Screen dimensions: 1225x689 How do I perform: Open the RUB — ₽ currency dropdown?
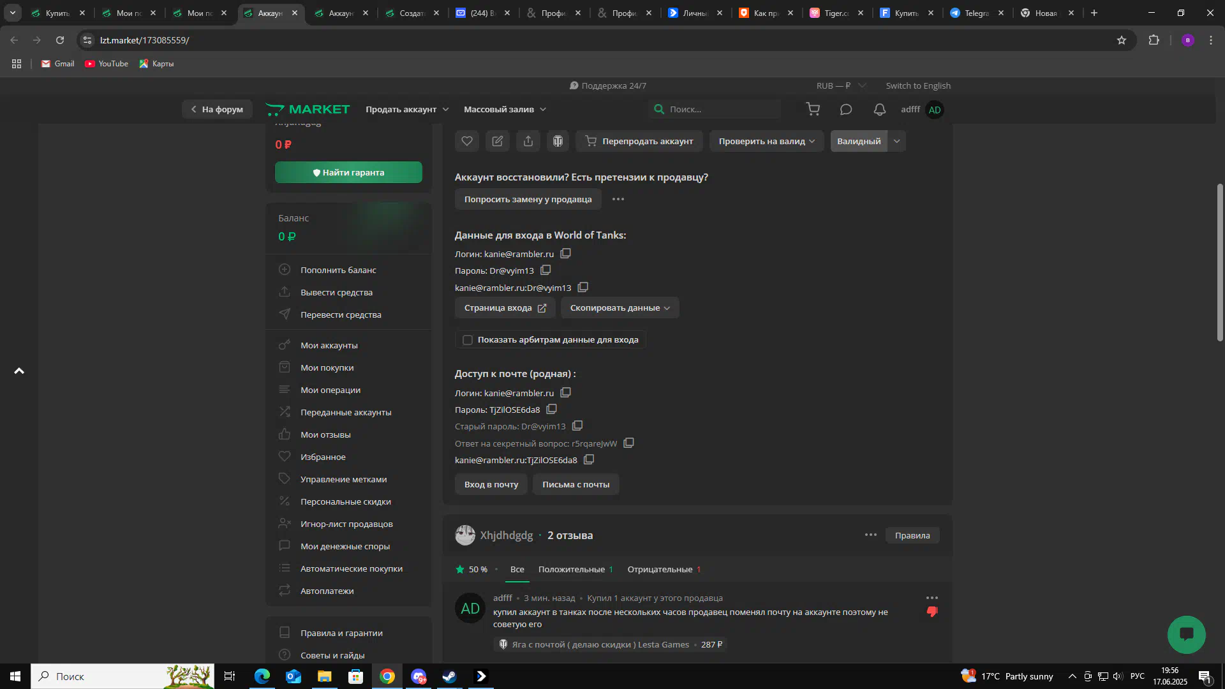click(x=840, y=85)
